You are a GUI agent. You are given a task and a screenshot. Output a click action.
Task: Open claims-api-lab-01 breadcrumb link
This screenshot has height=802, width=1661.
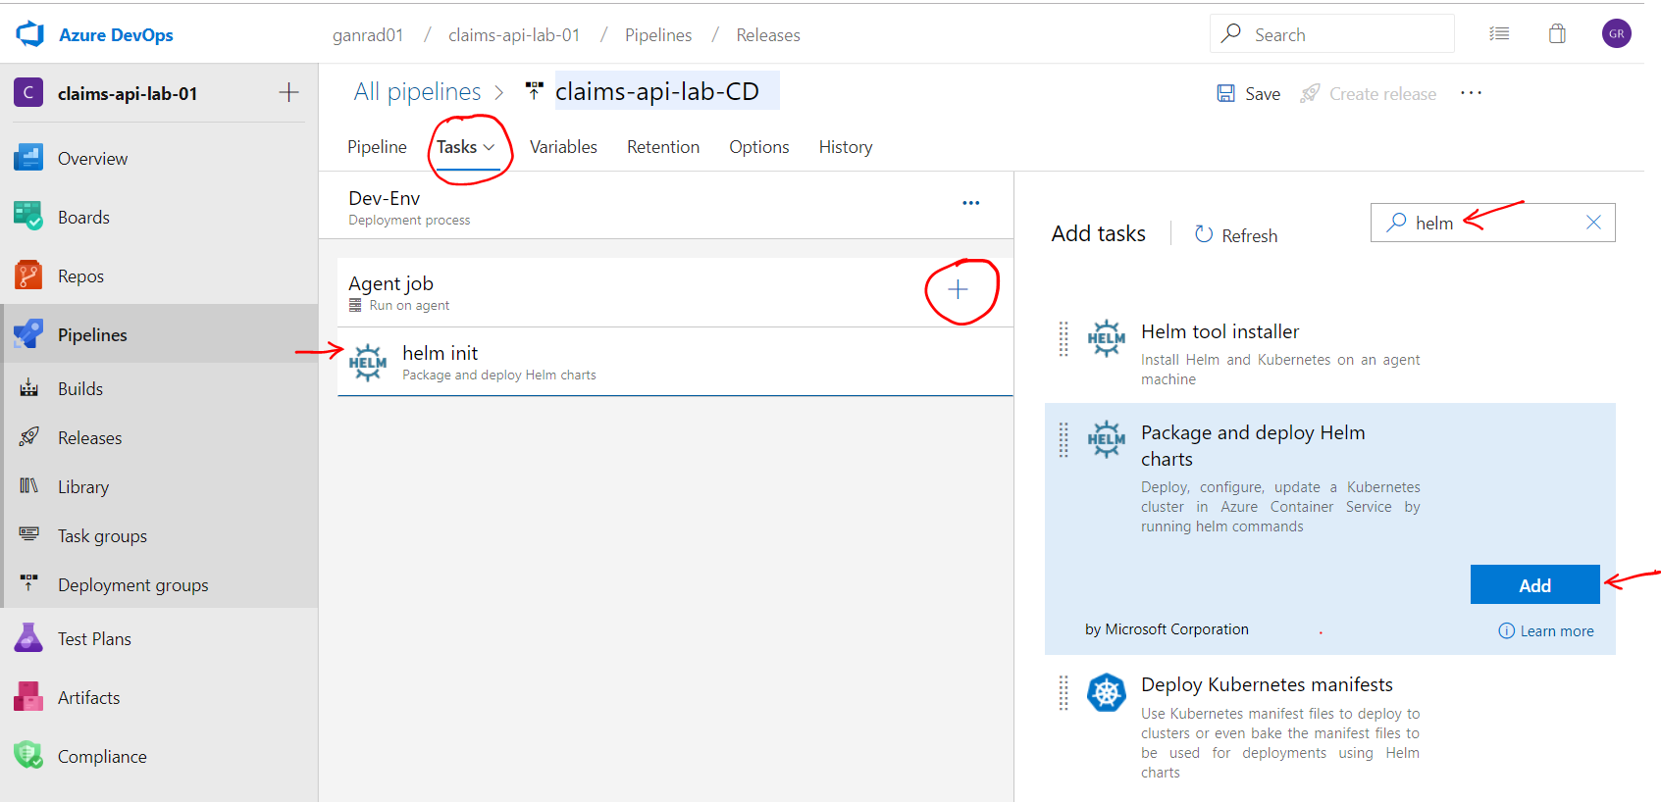(514, 34)
